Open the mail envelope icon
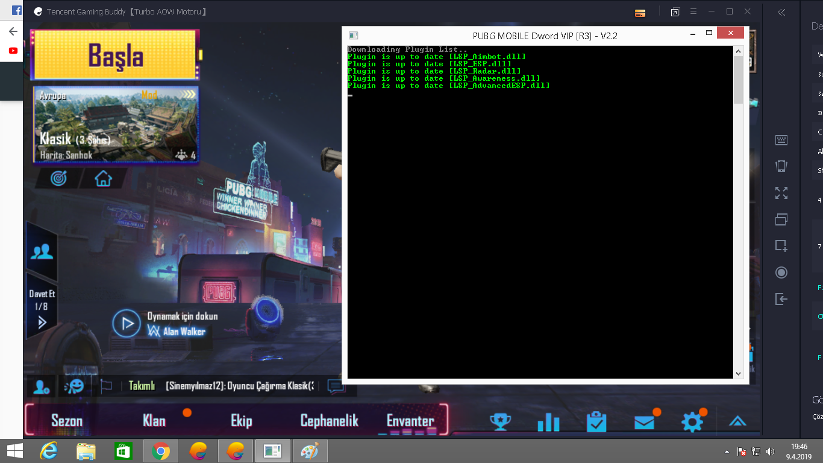The height and width of the screenshot is (463, 823). coord(644,422)
